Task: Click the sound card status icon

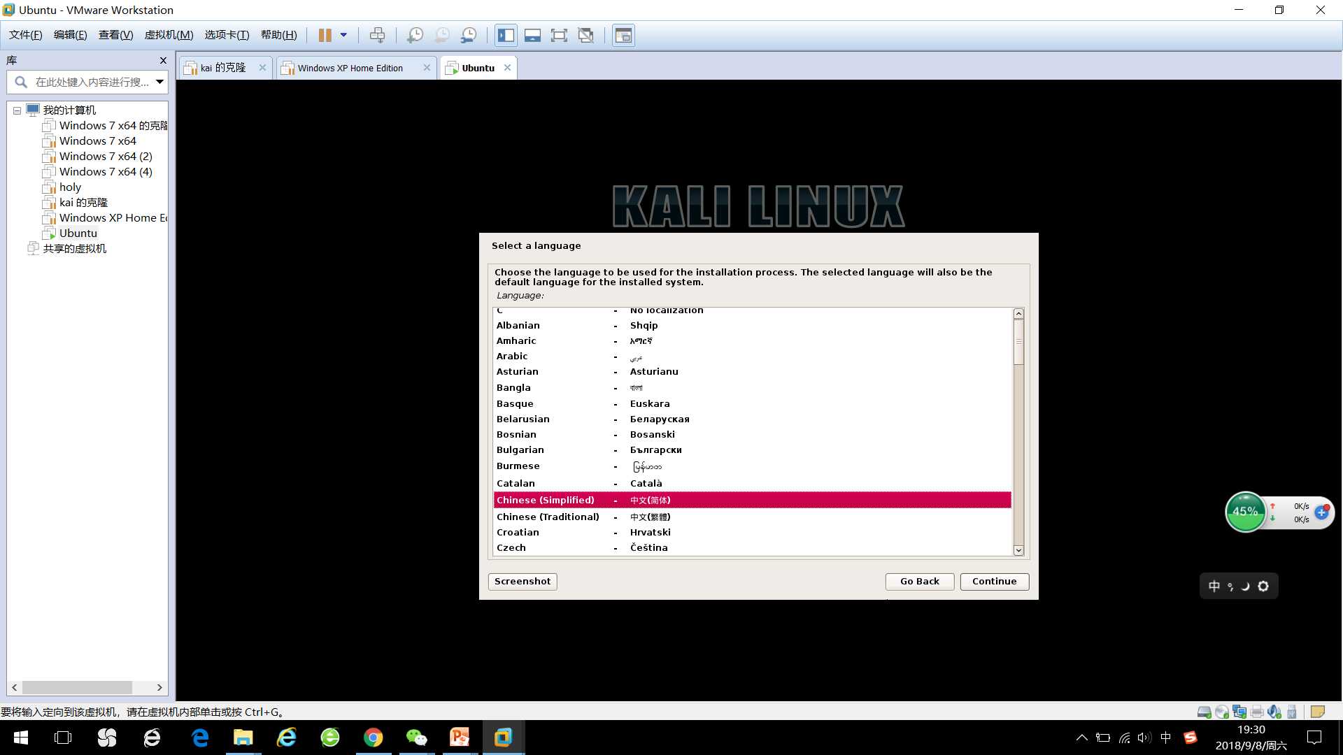Action: coord(1274,712)
